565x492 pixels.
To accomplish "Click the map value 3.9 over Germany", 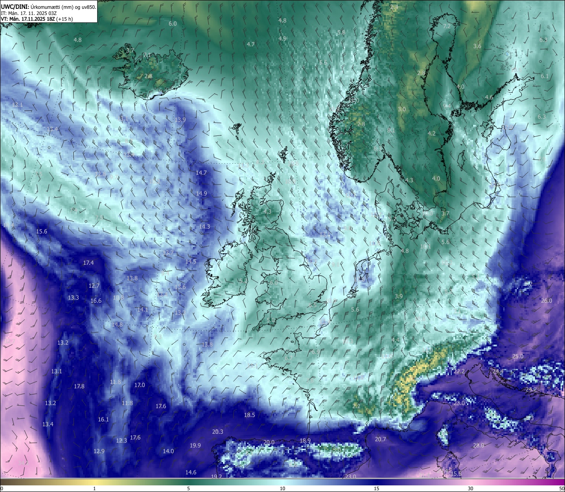I will pos(399,296).
